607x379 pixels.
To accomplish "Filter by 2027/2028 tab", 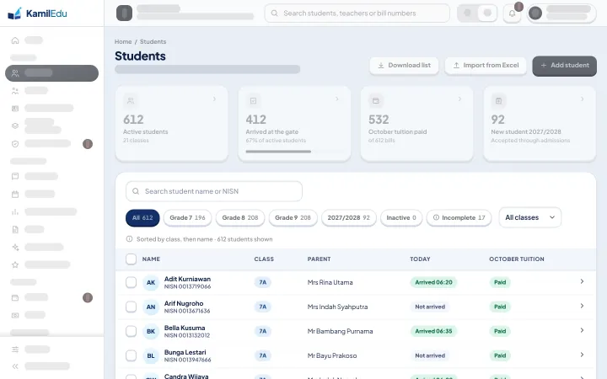I will 349,218.
